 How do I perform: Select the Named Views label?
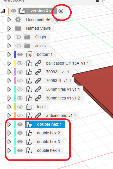tap(38, 28)
